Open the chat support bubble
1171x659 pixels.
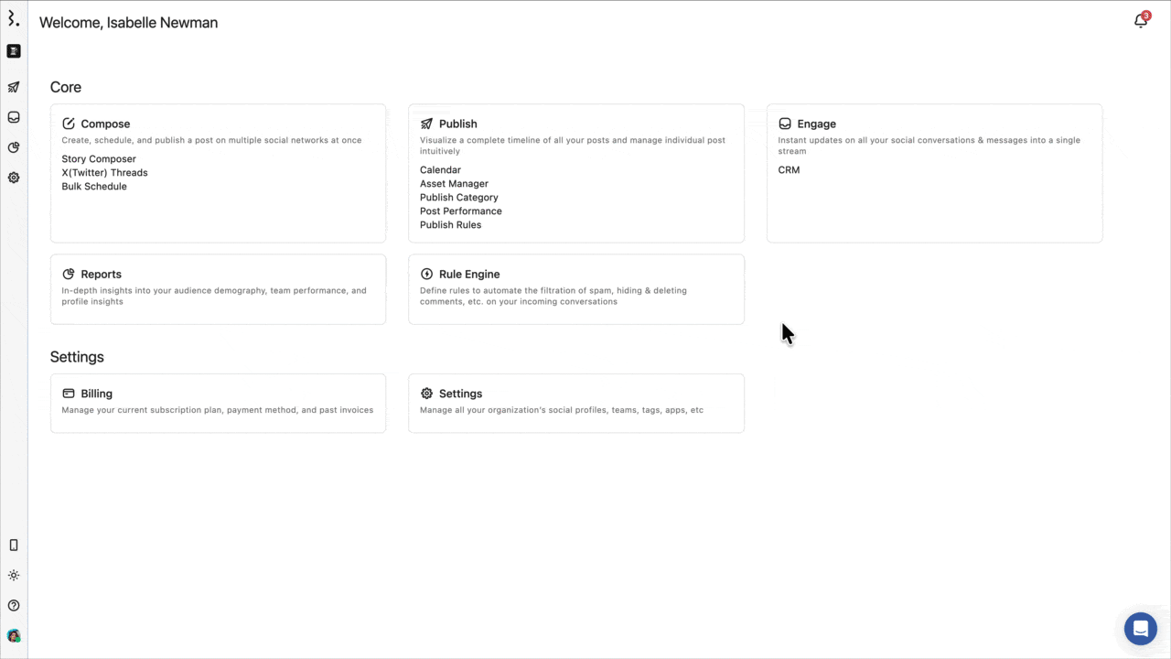coord(1140,628)
